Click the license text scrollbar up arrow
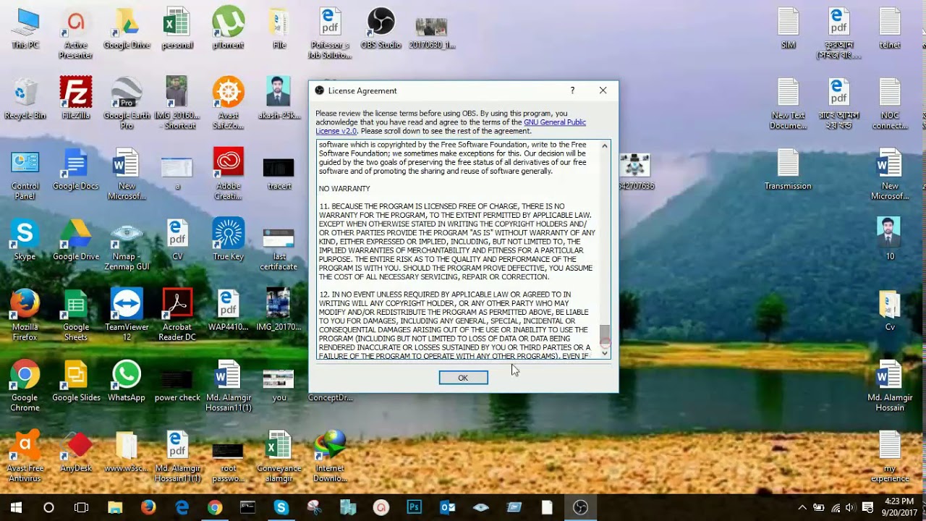 605,146
